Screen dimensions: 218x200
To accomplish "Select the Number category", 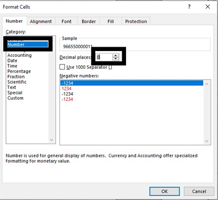I will click(28, 44).
